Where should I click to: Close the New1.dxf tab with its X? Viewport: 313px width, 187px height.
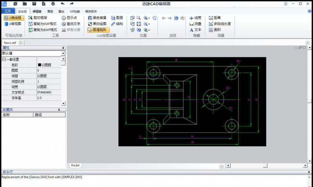[x=21, y=42]
